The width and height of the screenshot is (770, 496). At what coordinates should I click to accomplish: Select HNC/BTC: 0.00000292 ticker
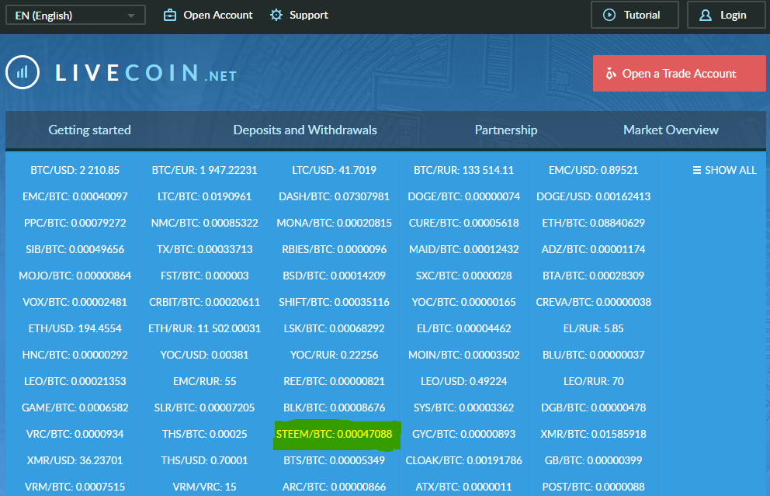tap(75, 355)
